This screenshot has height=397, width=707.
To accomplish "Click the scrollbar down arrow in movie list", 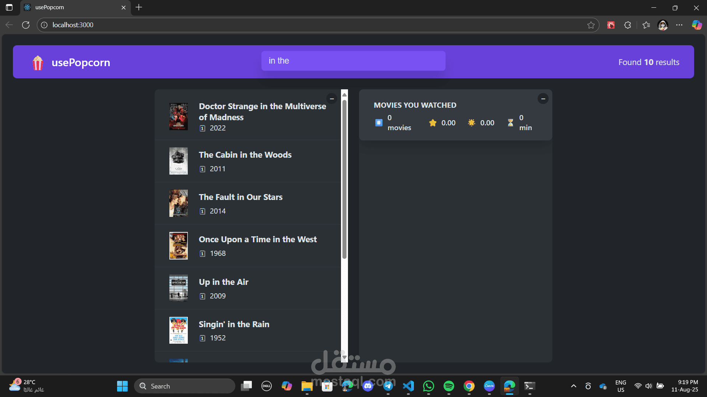I will (345, 357).
